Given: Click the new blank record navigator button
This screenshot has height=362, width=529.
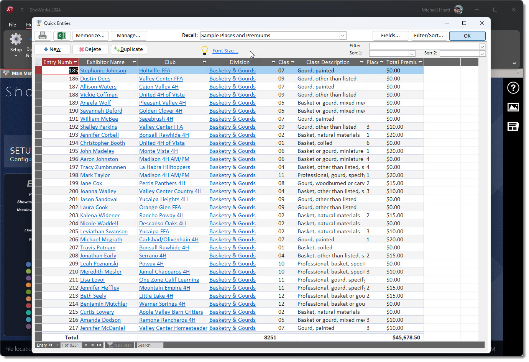Looking at the screenshot, I should pos(99,345).
